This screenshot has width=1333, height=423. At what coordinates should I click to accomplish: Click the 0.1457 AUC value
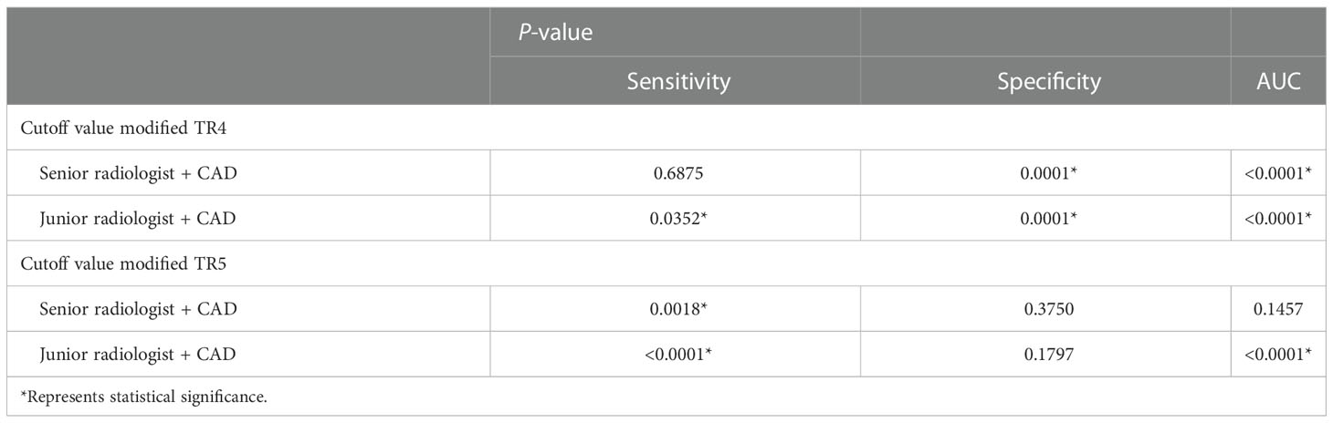(1277, 308)
